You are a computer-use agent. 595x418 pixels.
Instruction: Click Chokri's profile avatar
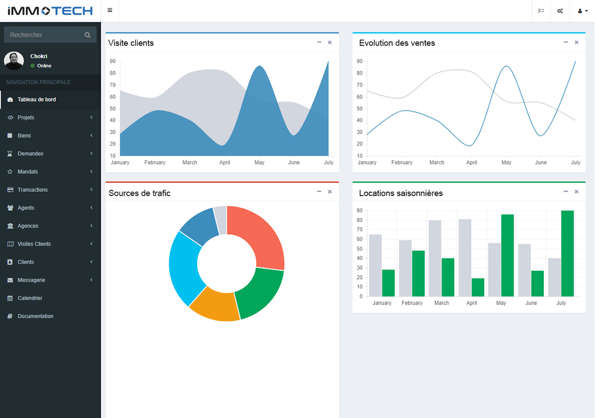14,61
